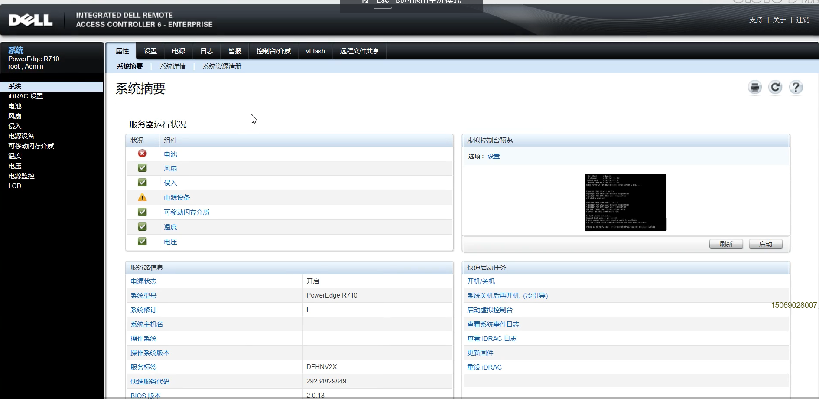Click the 支持 link in header

point(756,20)
